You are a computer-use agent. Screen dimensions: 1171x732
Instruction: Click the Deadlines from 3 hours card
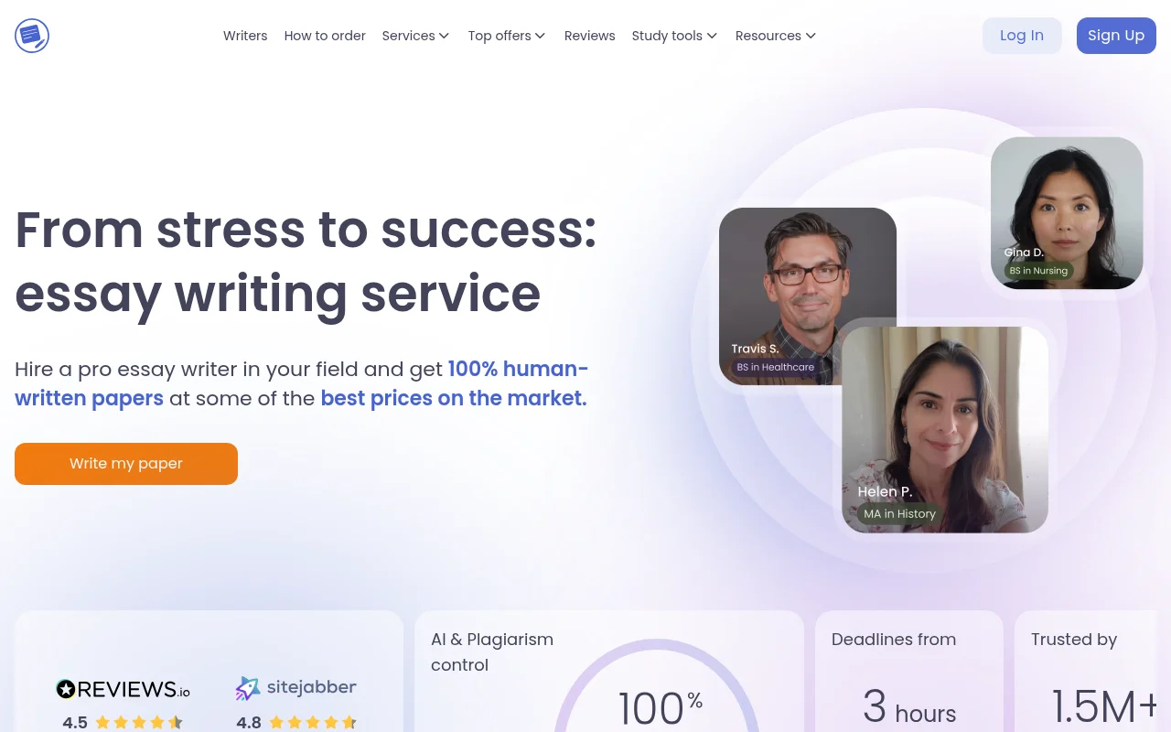click(909, 672)
